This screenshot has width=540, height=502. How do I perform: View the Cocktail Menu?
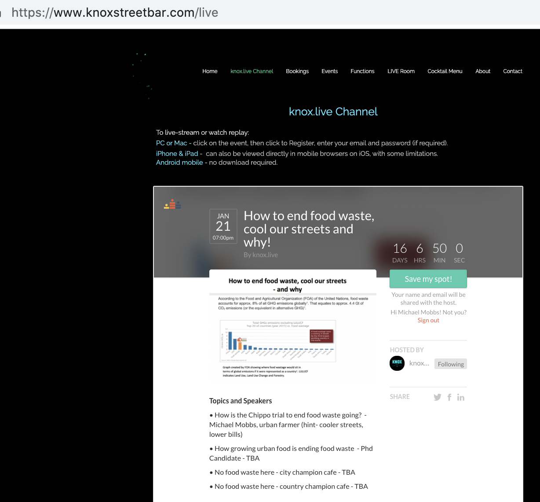(x=445, y=71)
